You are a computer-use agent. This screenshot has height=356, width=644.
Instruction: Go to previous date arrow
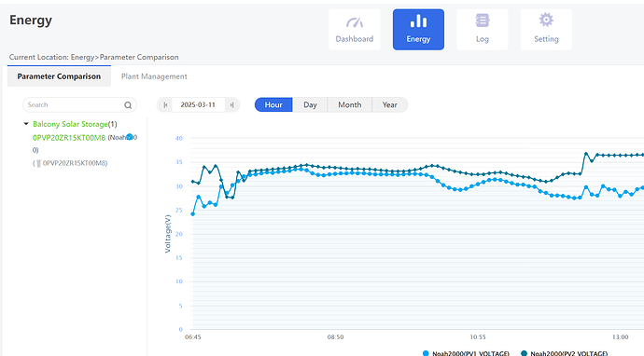tap(165, 105)
